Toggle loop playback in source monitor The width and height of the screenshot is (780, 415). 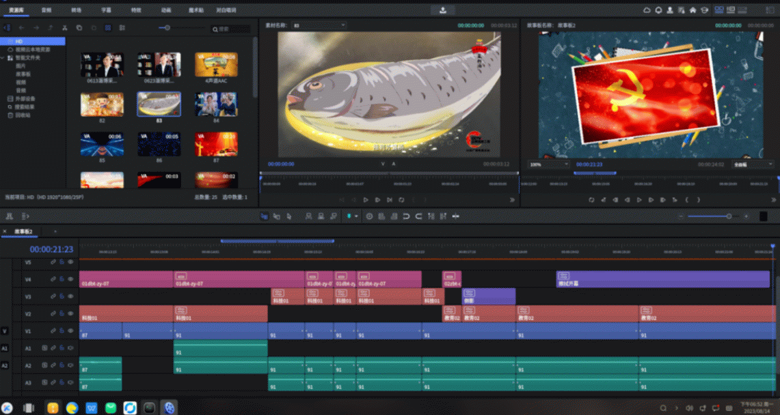pyautogui.click(x=401, y=199)
